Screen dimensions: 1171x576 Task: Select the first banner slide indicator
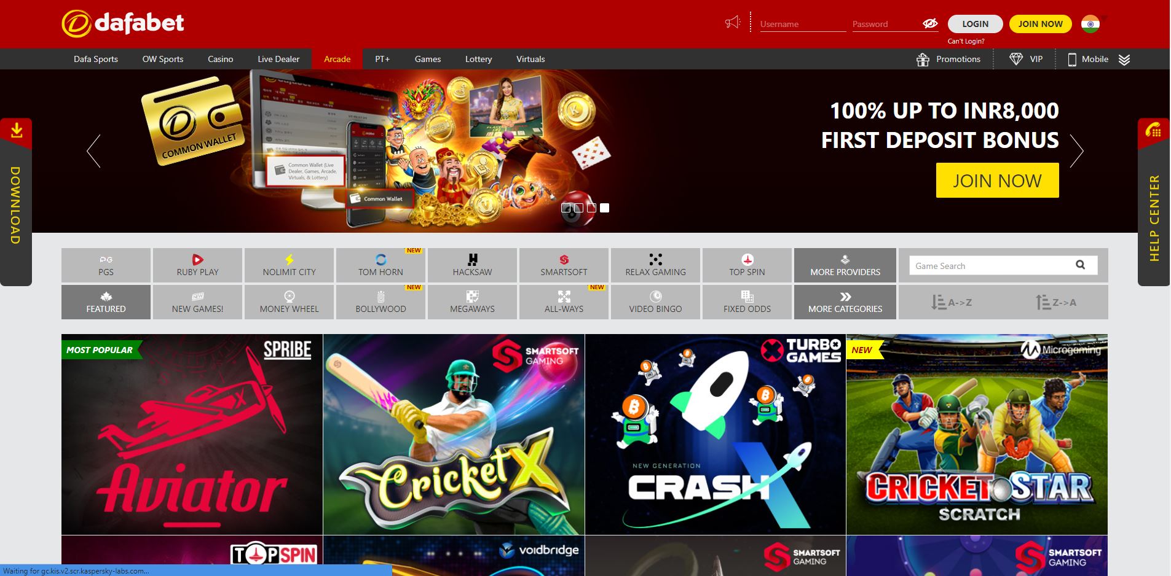[566, 208]
